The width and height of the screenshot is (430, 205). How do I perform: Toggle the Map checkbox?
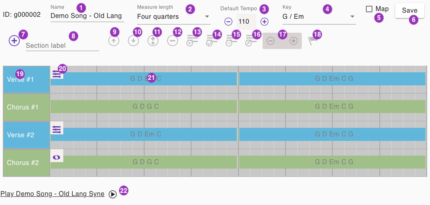(x=369, y=9)
